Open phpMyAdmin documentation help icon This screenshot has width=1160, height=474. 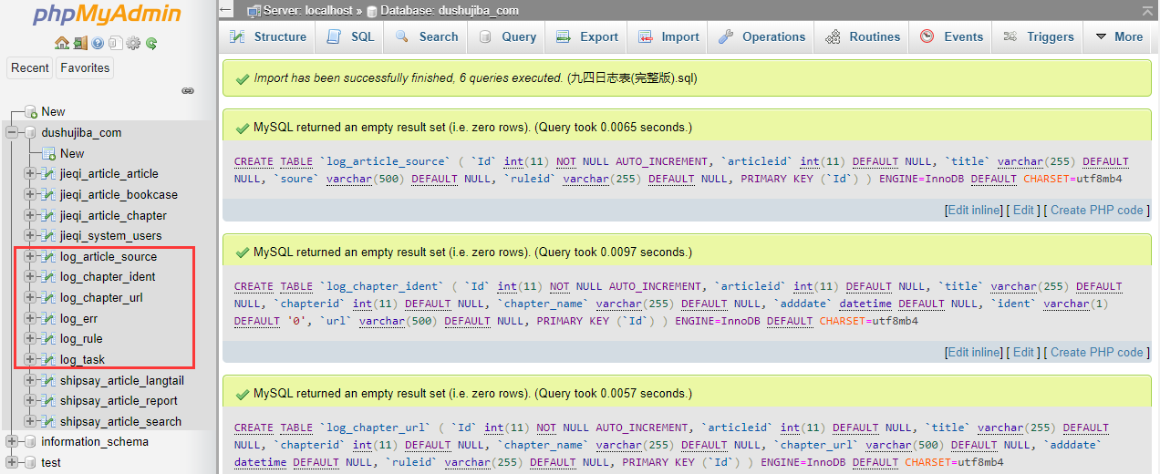[x=98, y=43]
